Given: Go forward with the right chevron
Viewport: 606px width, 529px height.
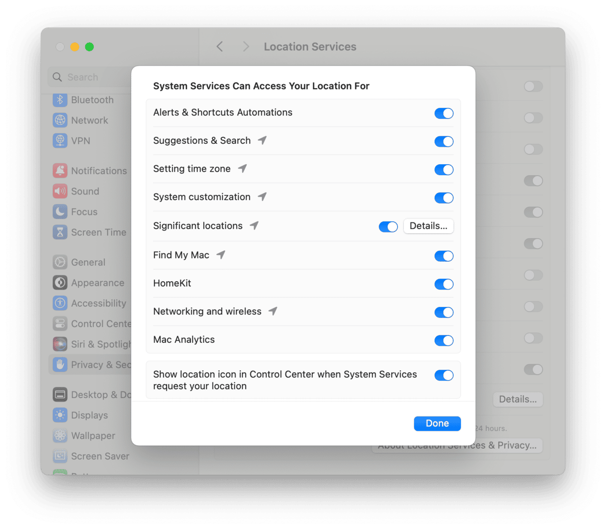Looking at the screenshot, I should 246,47.
